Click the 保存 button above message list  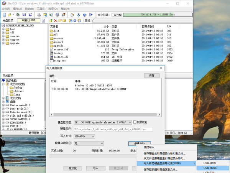pos(152,76)
